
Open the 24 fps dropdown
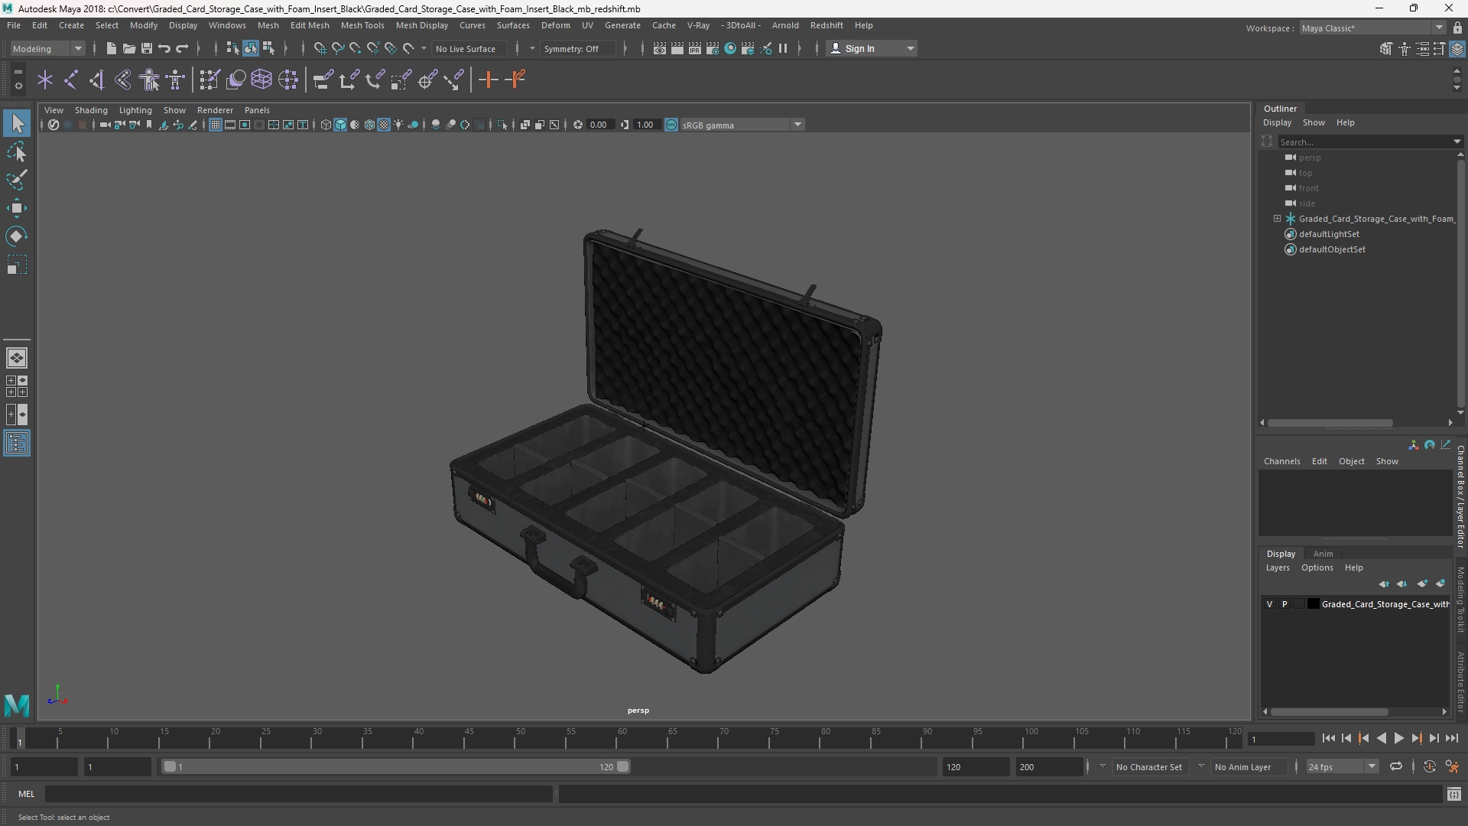tap(1342, 766)
